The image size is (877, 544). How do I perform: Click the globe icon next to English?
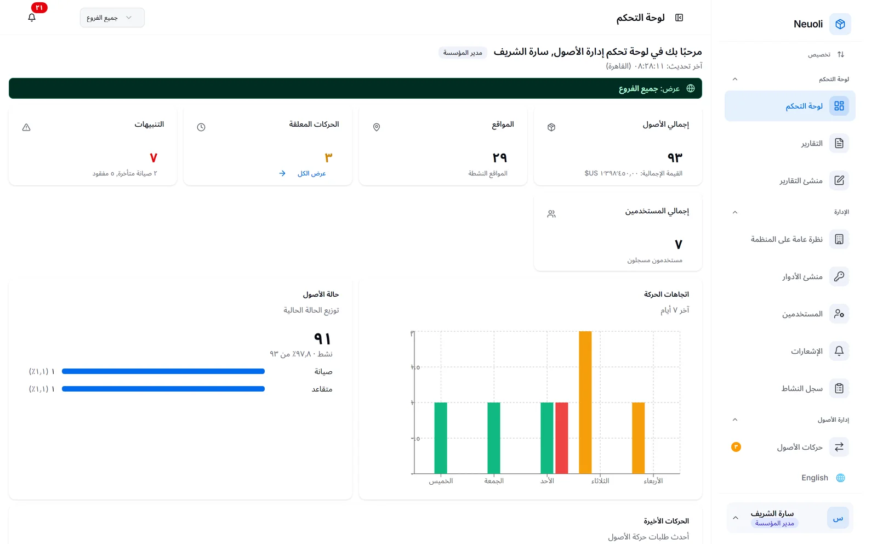click(x=840, y=478)
